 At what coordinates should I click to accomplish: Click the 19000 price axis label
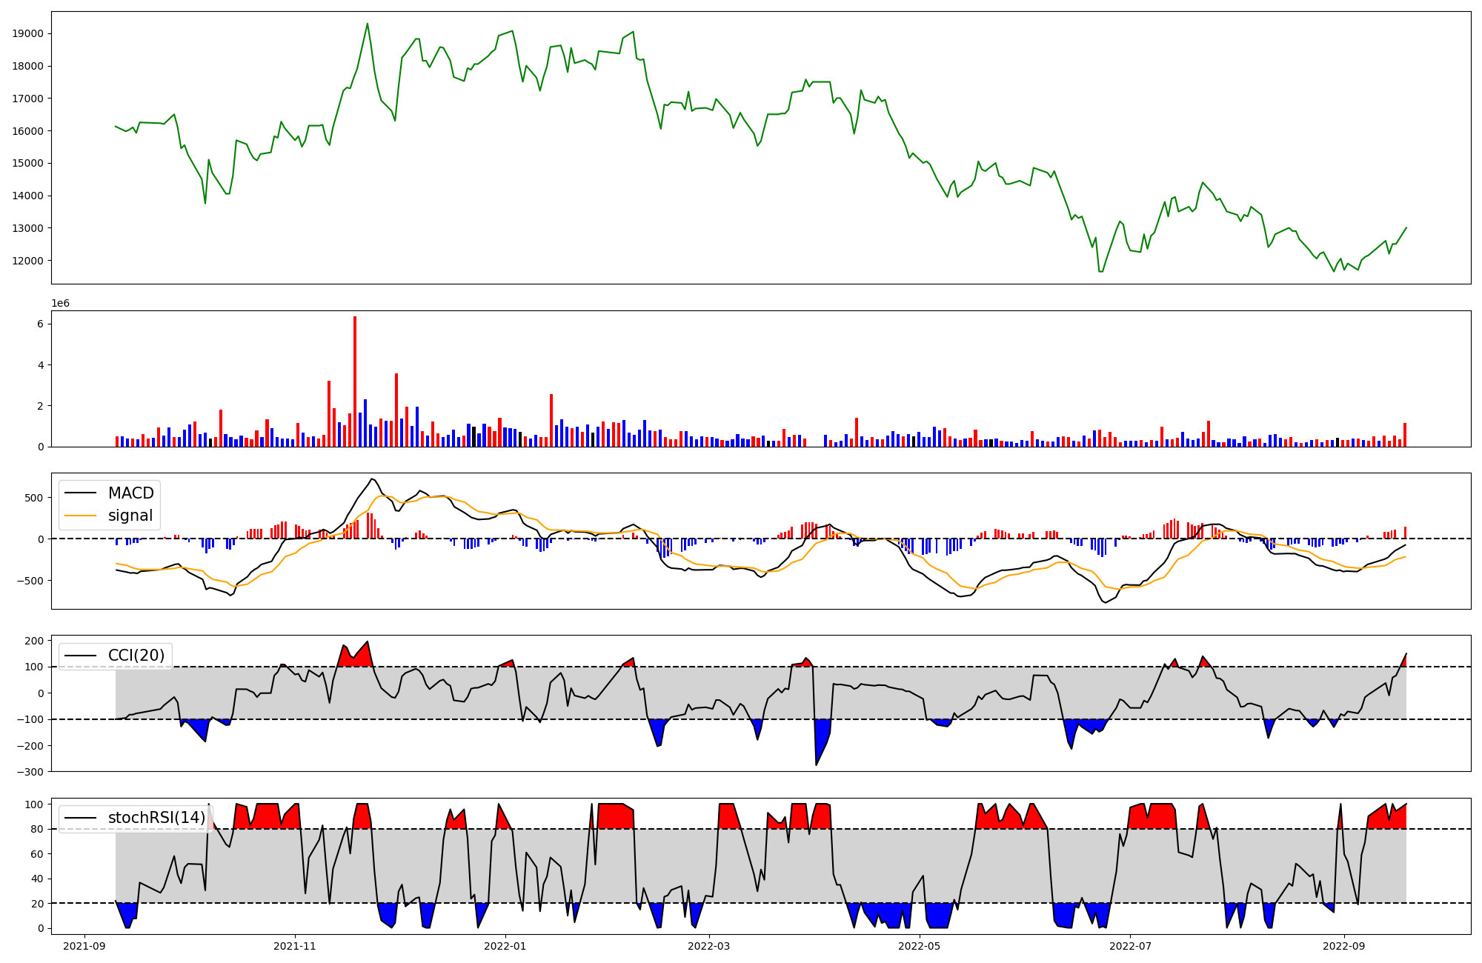tap(29, 33)
